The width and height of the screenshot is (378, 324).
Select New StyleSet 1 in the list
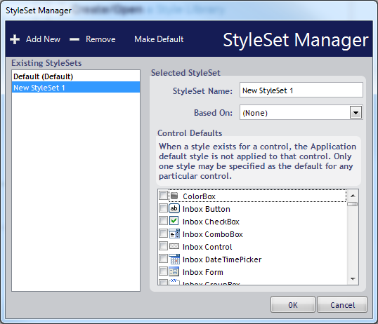(76, 88)
